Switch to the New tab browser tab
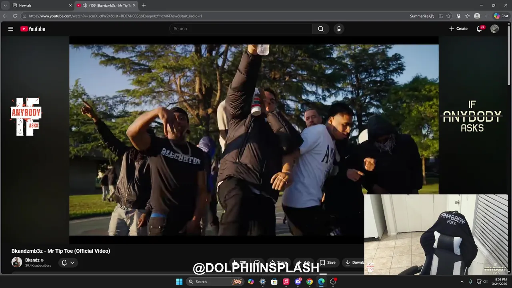The width and height of the screenshot is (512, 288). coord(42,6)
